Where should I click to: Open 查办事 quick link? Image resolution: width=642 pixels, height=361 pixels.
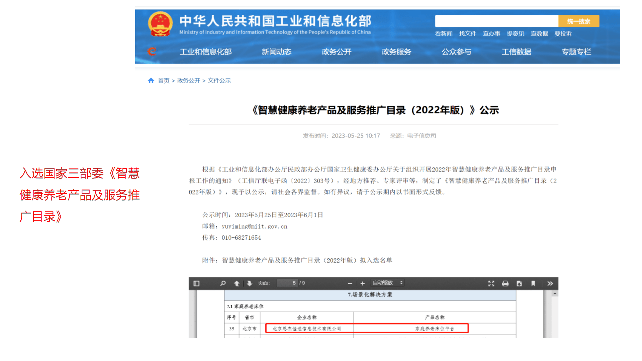click(491, 34)
